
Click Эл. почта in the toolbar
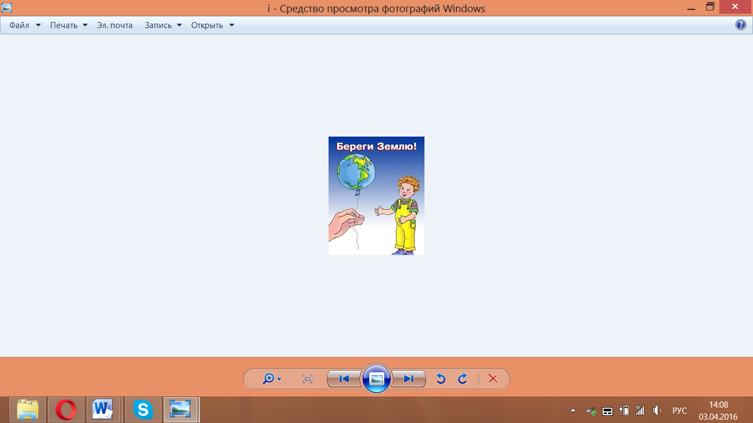pyautogui.click(x=115, y=25)
